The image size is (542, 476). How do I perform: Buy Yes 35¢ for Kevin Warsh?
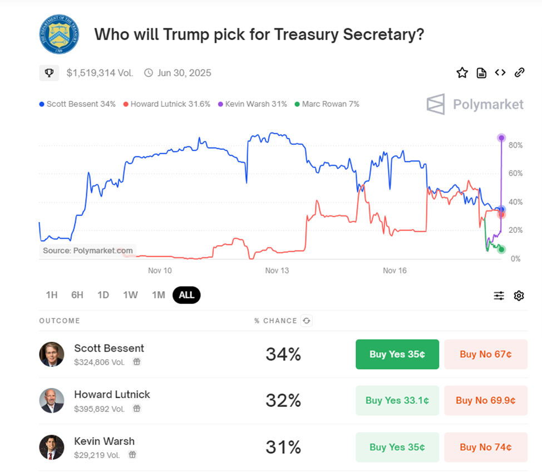397,447
